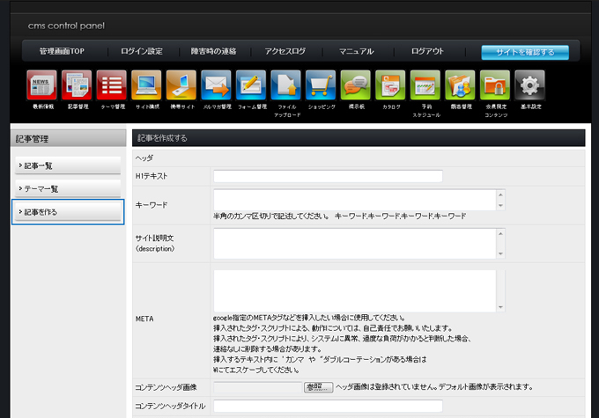Click the キーワード textarea scrollbar down arrow
599x418 pixels.
click(x=500, y=206)
